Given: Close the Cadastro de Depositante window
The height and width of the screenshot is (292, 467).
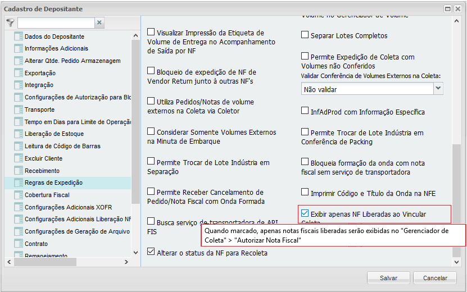Looking at the screenshot, I should click(458, 9).
